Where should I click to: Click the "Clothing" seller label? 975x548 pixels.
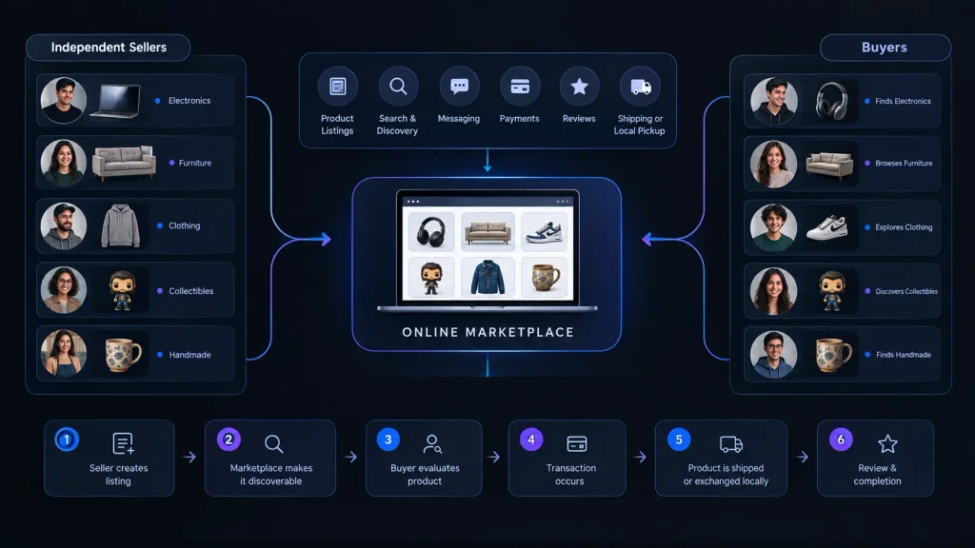(185, 225)
